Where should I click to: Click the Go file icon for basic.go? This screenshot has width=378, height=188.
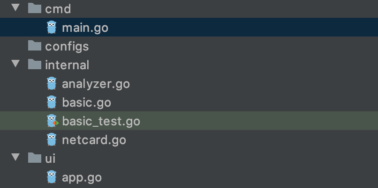click(52, 102)
